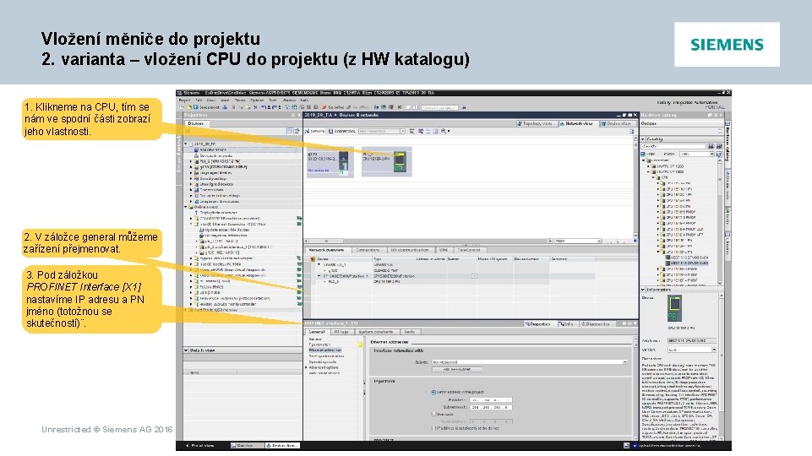Click the Connections button in the network view toolbar
The height and width of the screenshot is (456, 812).
(x=342, y=132)
